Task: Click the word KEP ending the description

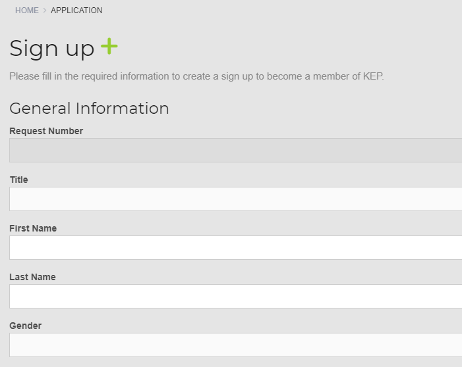Action: 372,76
